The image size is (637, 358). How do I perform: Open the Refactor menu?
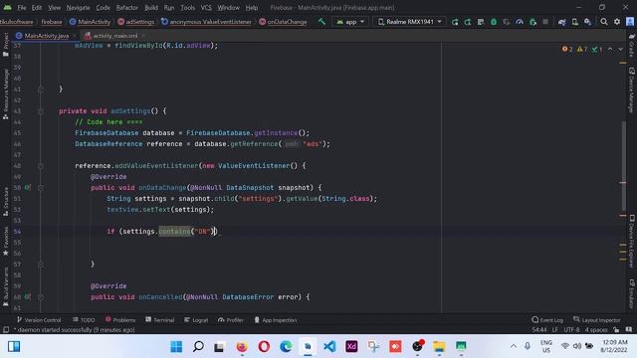tap(126, 7)
